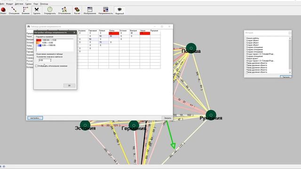
Task: Click the orange highlight color swatch
Action: pyautogui.click(x=39, y=43)
